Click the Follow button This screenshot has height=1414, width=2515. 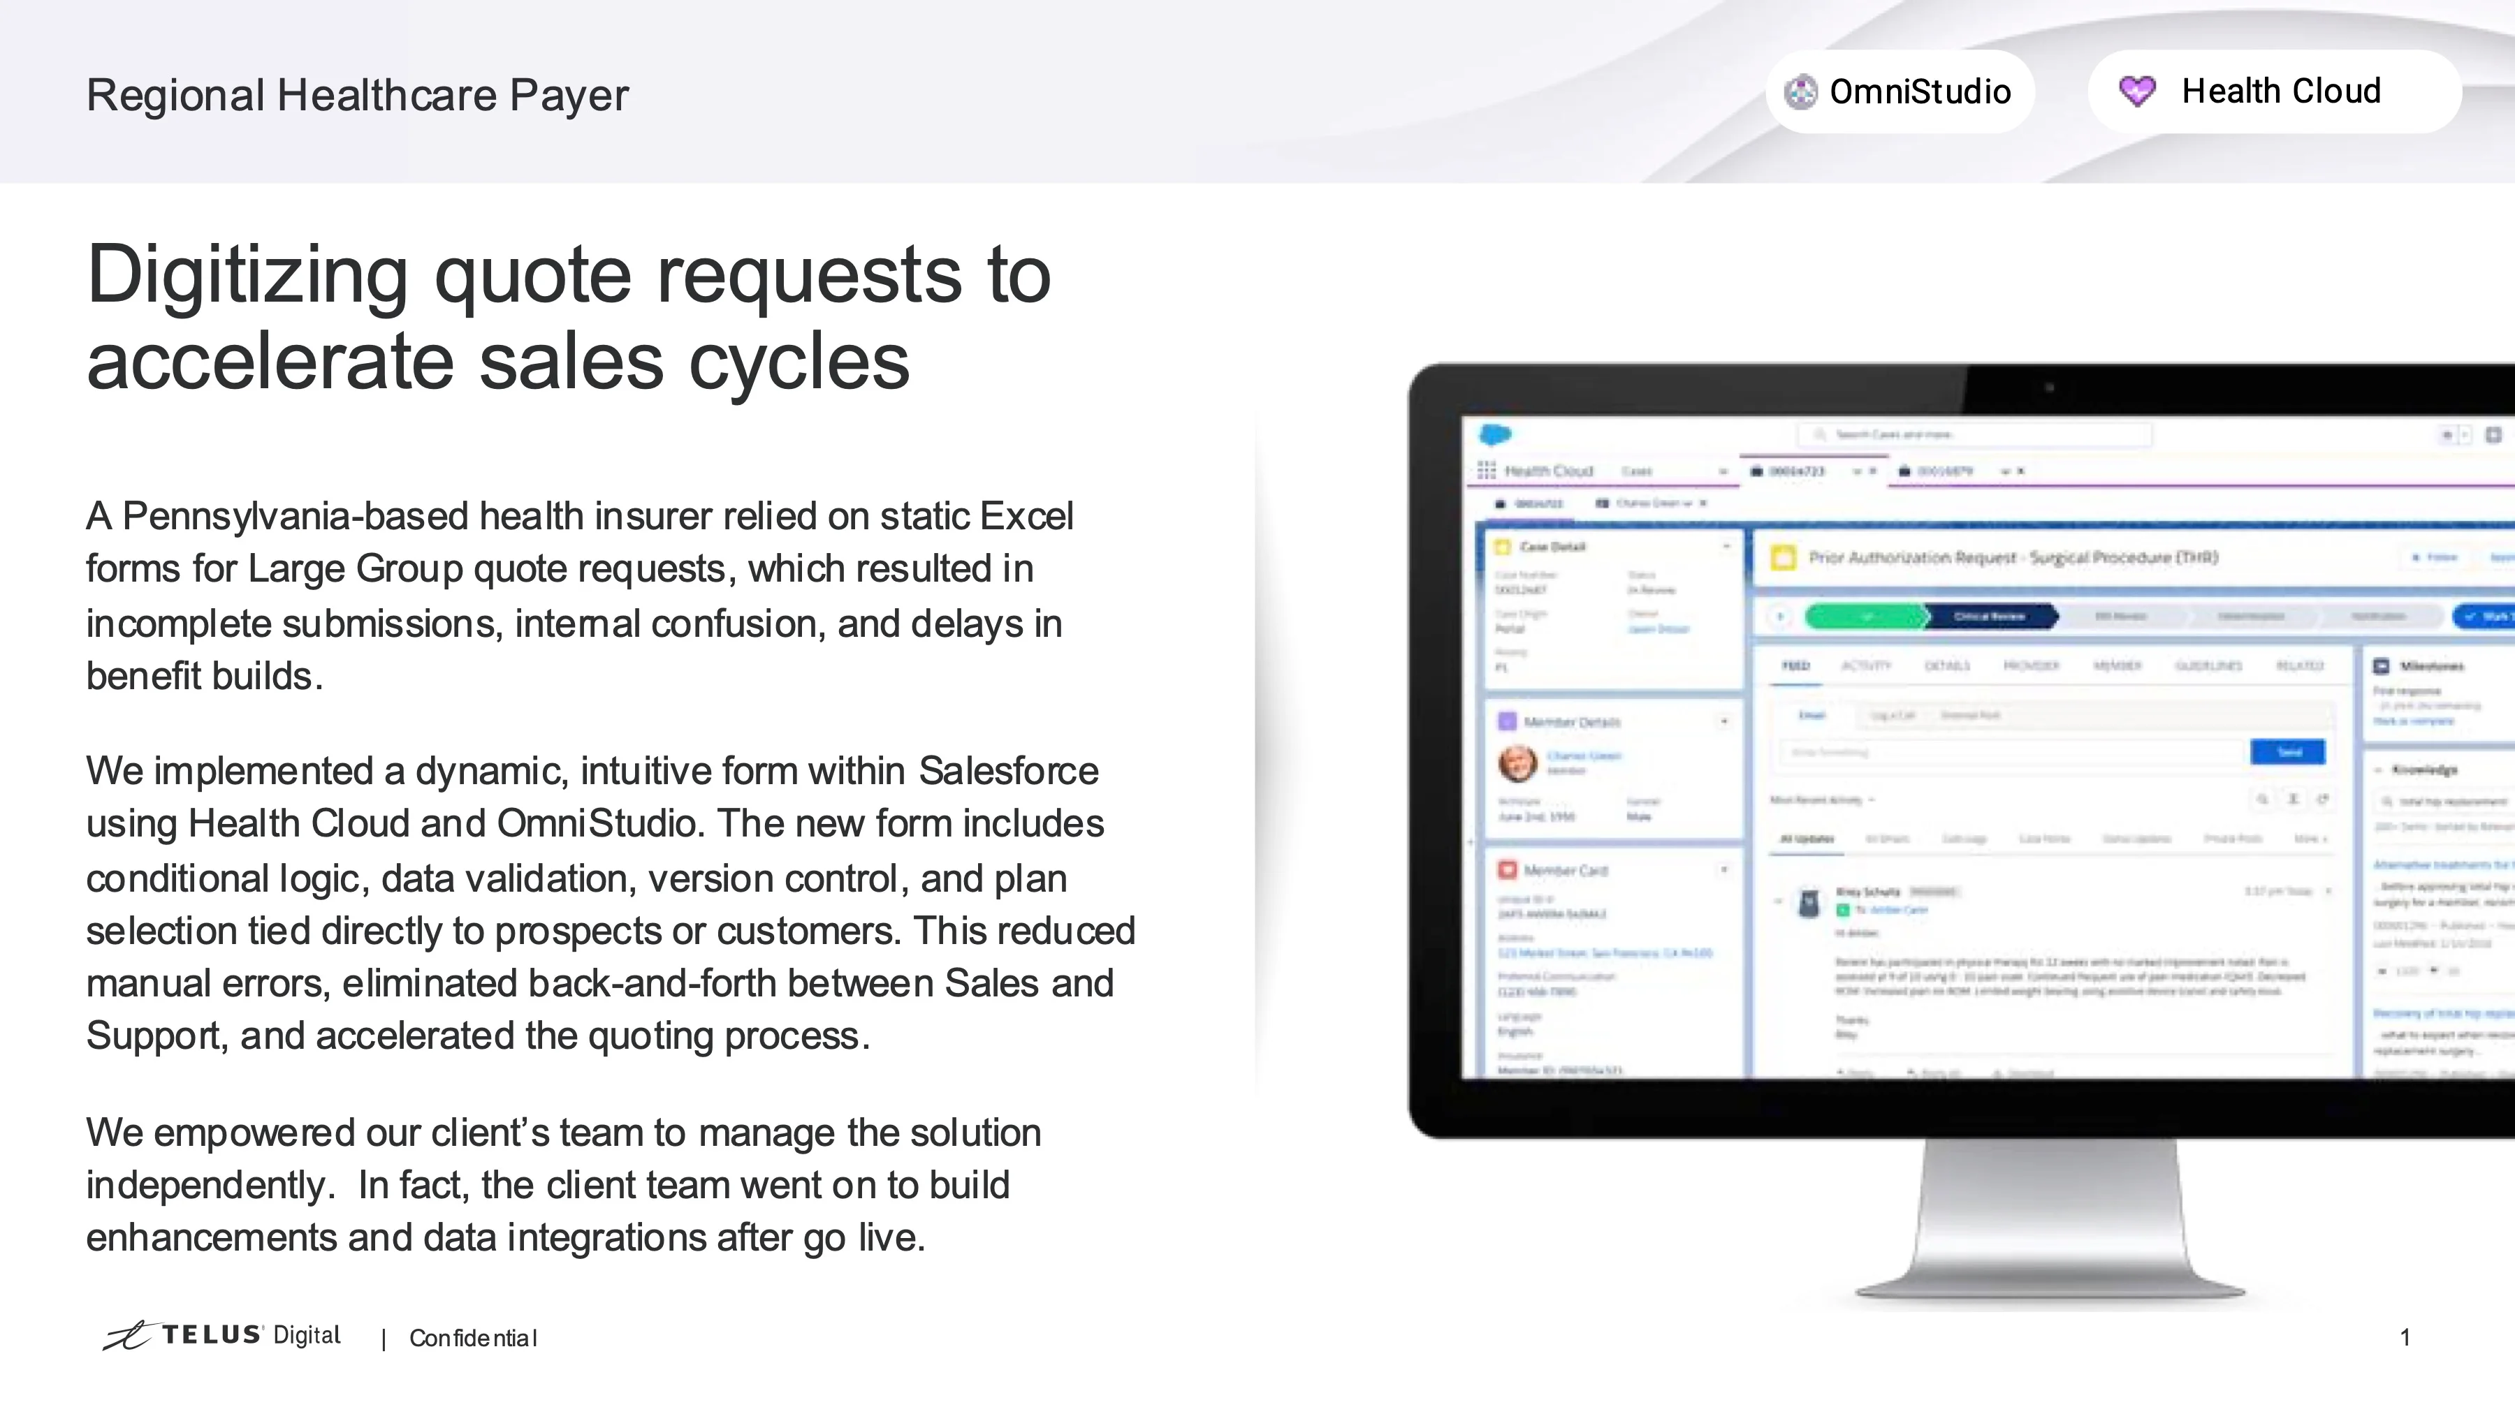click(x=2434, y=557)
